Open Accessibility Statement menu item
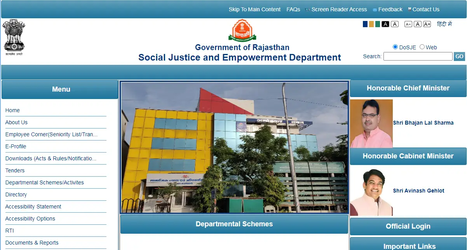 33,207
